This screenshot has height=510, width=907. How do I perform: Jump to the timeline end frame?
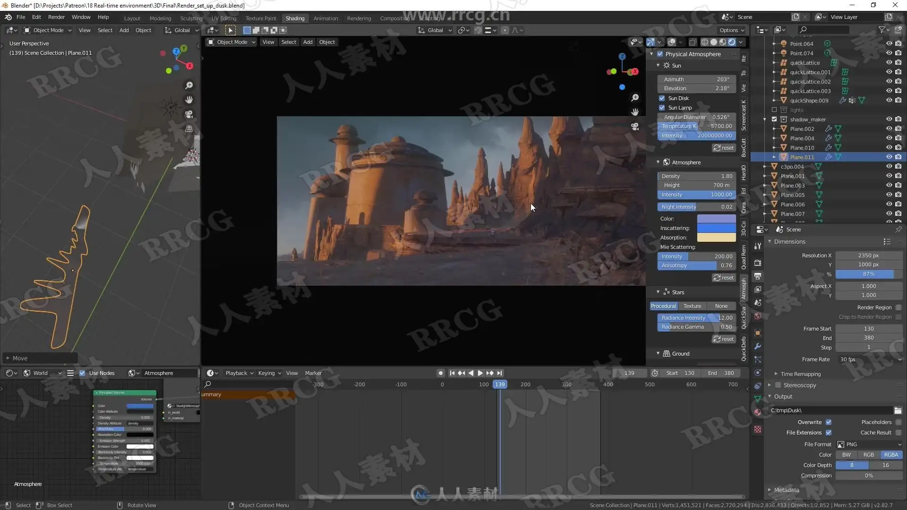point(500,373)
